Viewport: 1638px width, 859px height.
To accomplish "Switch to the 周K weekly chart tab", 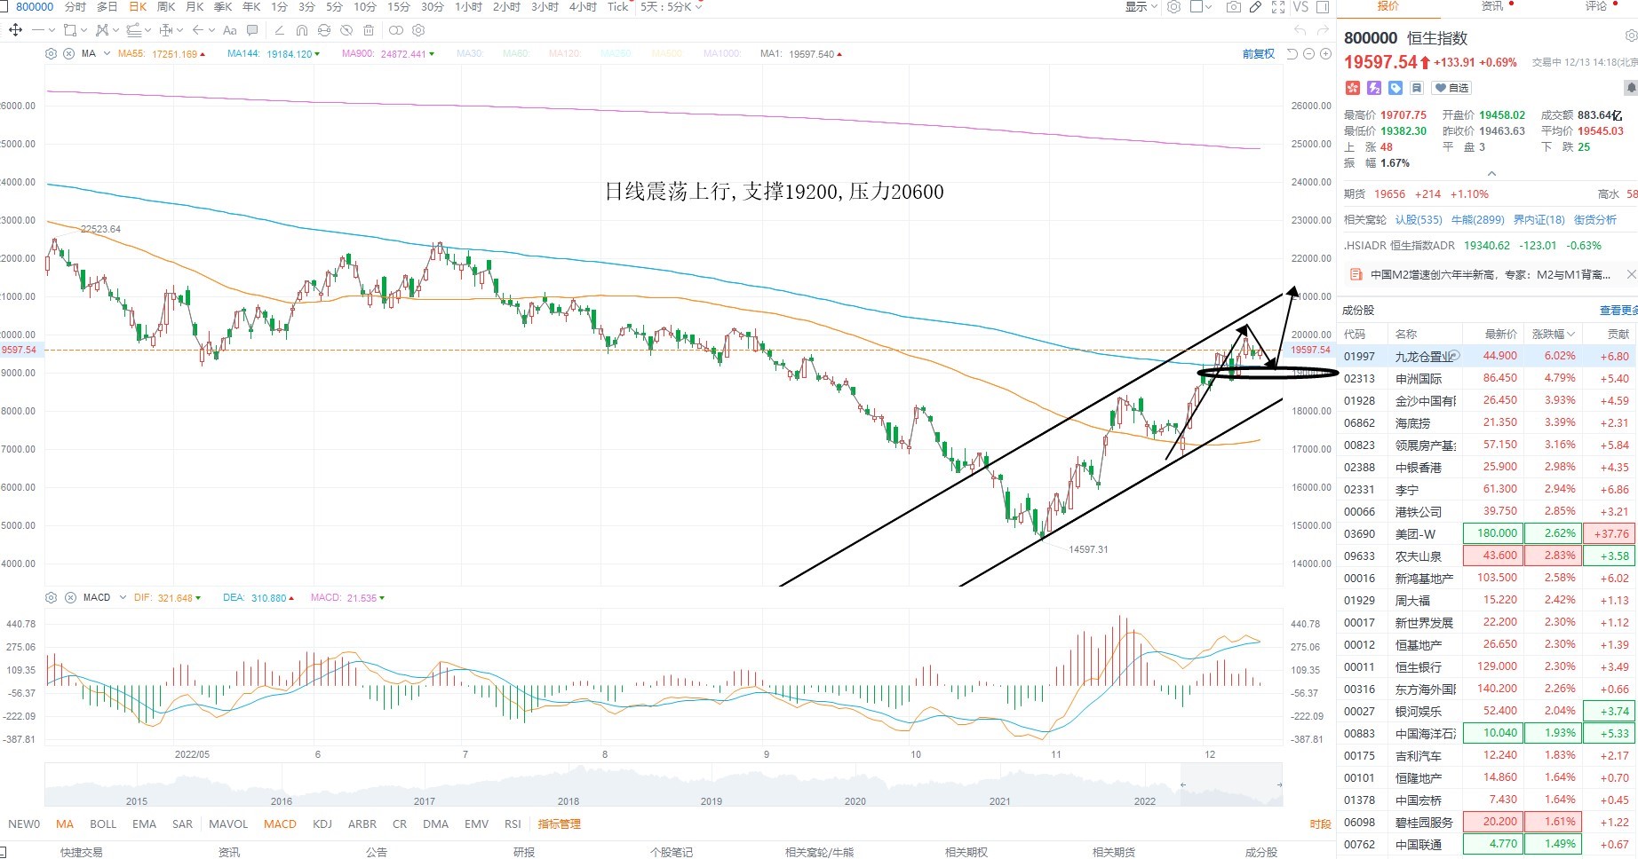I will pyautogui.click(x=166, y=7).
